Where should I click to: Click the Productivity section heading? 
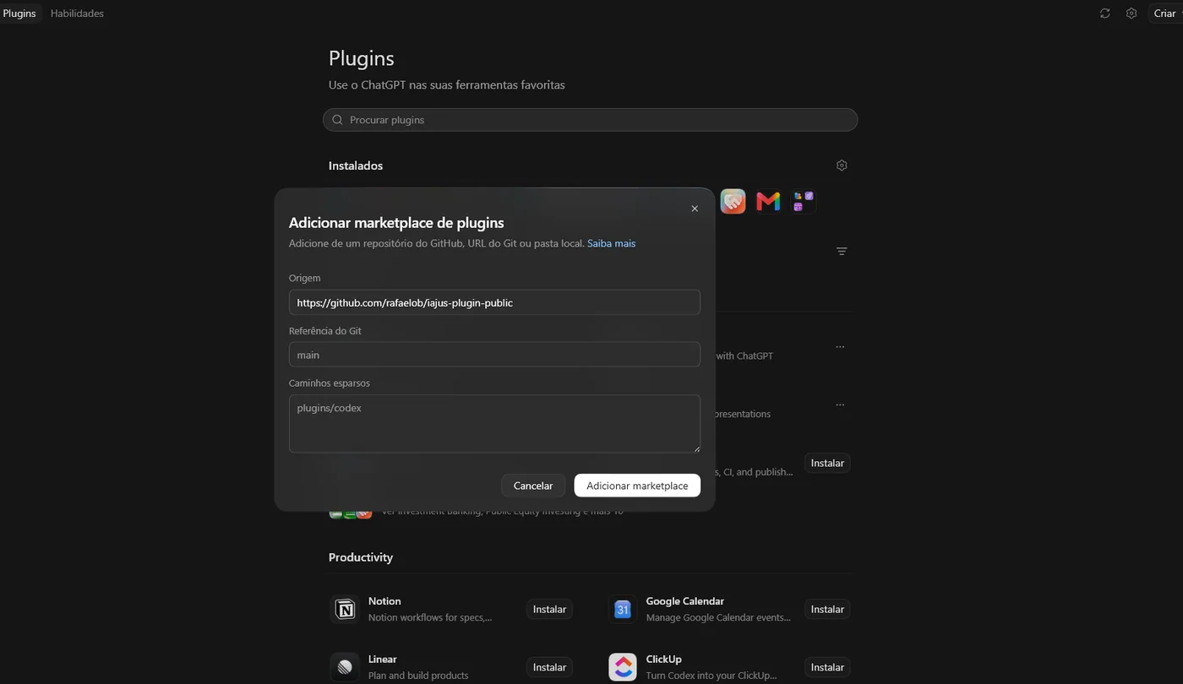[361, 557]
